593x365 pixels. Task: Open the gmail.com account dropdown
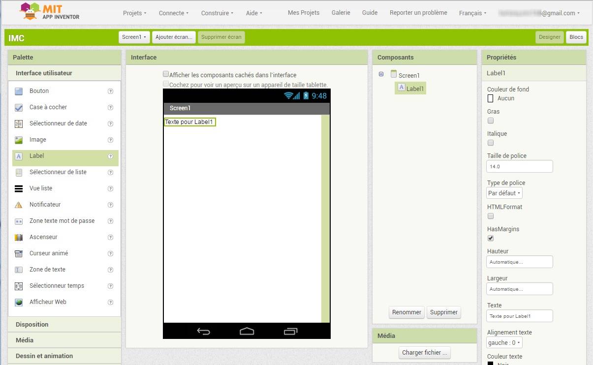pos(539,13)
